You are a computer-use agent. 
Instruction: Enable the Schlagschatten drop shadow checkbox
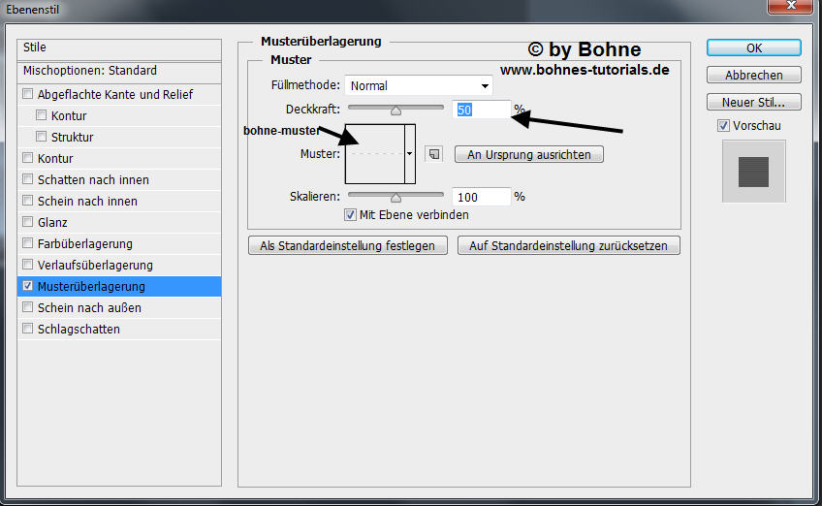(x=28, y=330)
